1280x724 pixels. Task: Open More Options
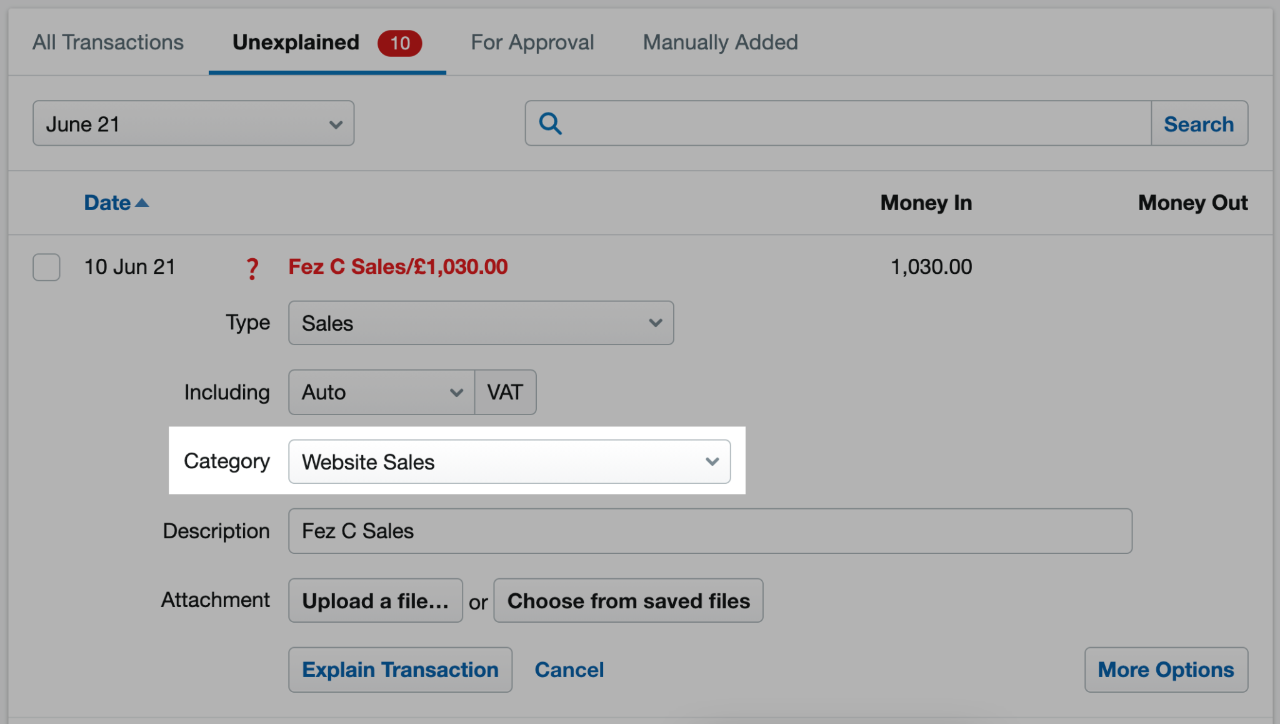[1166, 670]
